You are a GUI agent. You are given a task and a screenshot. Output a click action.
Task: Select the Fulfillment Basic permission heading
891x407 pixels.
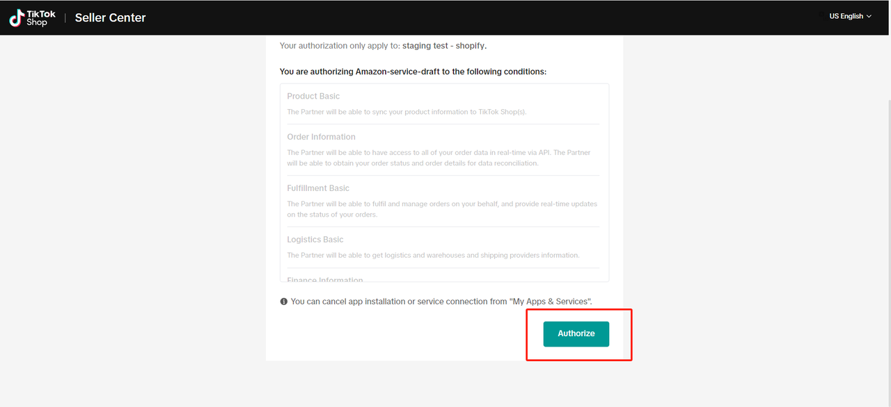click(318, 188)
